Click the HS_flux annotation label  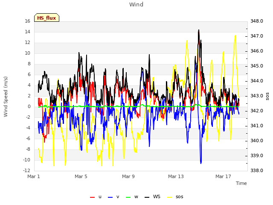pos(46,18)
